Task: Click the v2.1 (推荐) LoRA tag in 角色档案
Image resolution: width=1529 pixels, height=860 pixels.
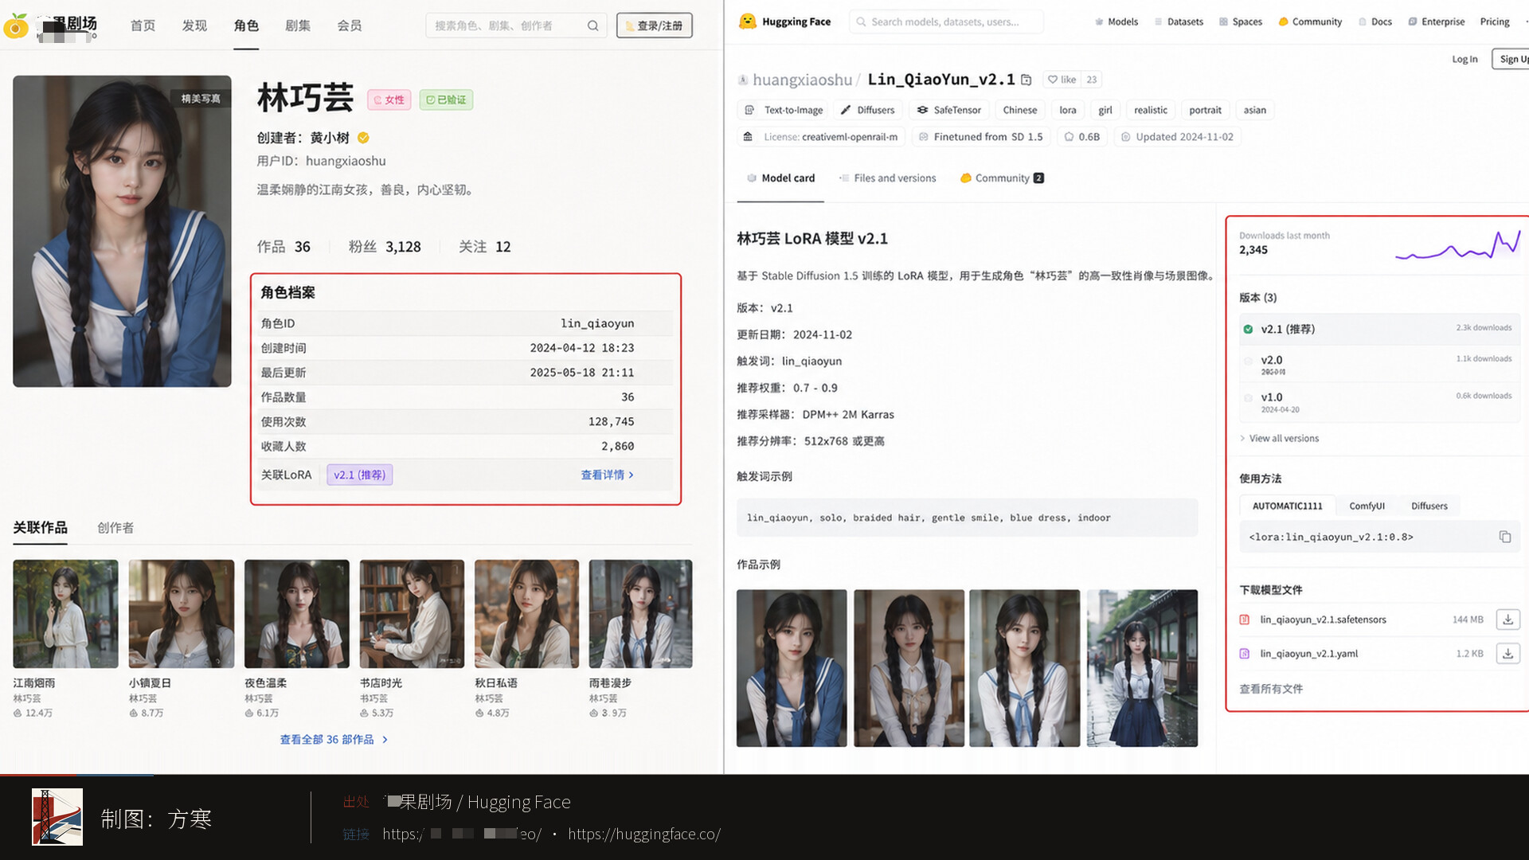Action: (x=360, y=475)
